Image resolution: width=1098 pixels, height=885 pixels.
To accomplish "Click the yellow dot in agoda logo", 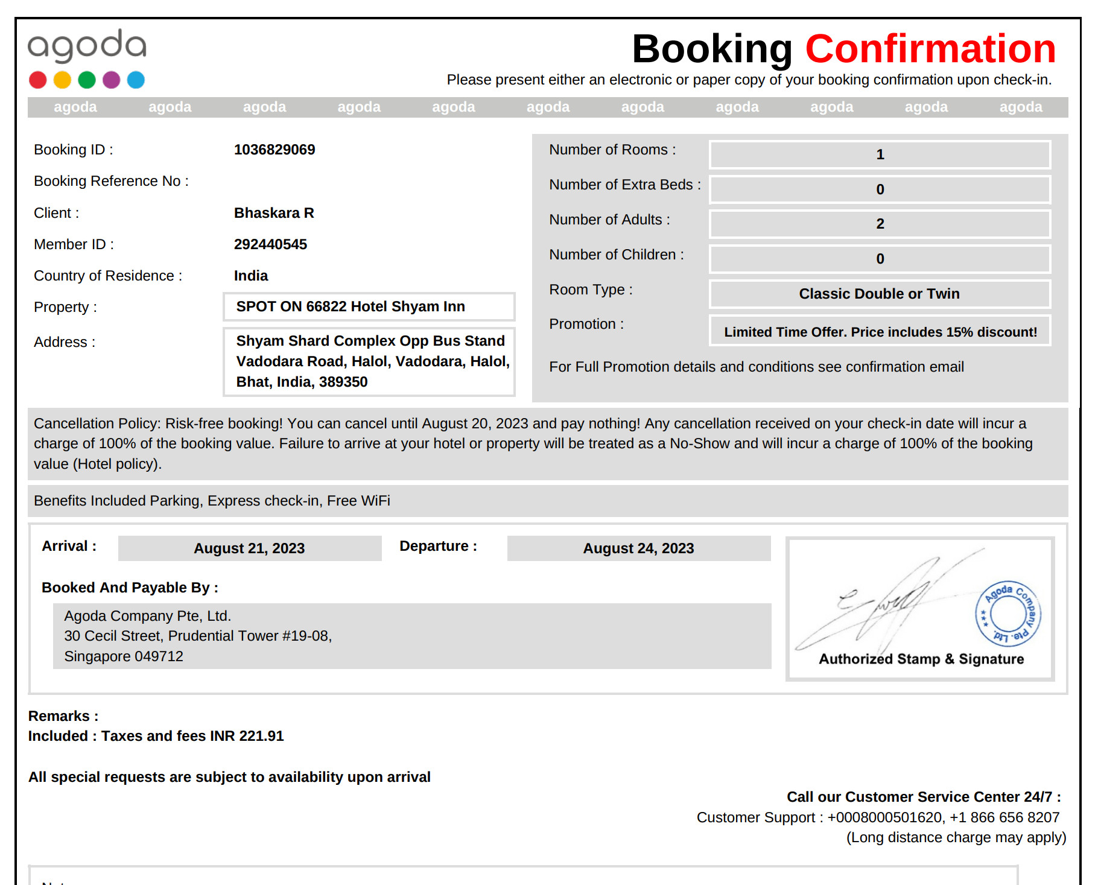I will 62,80.
